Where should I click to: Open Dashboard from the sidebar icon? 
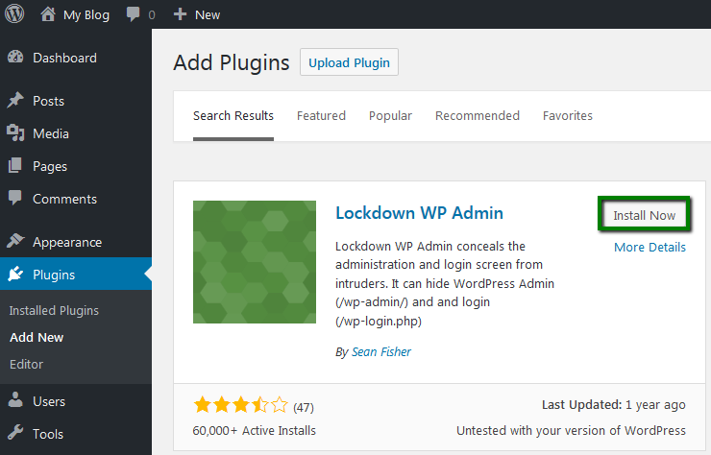point(15,58)
